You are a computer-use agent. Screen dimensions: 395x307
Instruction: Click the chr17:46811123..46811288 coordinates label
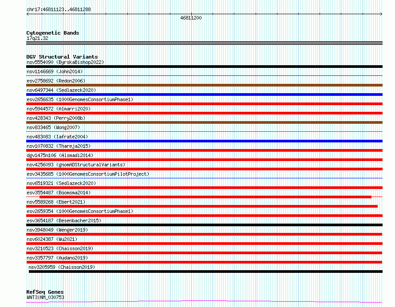(x=59, y=10)
